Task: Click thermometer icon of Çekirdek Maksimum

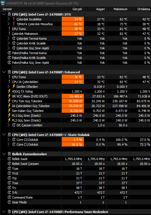Action: [x=9, y=33]
